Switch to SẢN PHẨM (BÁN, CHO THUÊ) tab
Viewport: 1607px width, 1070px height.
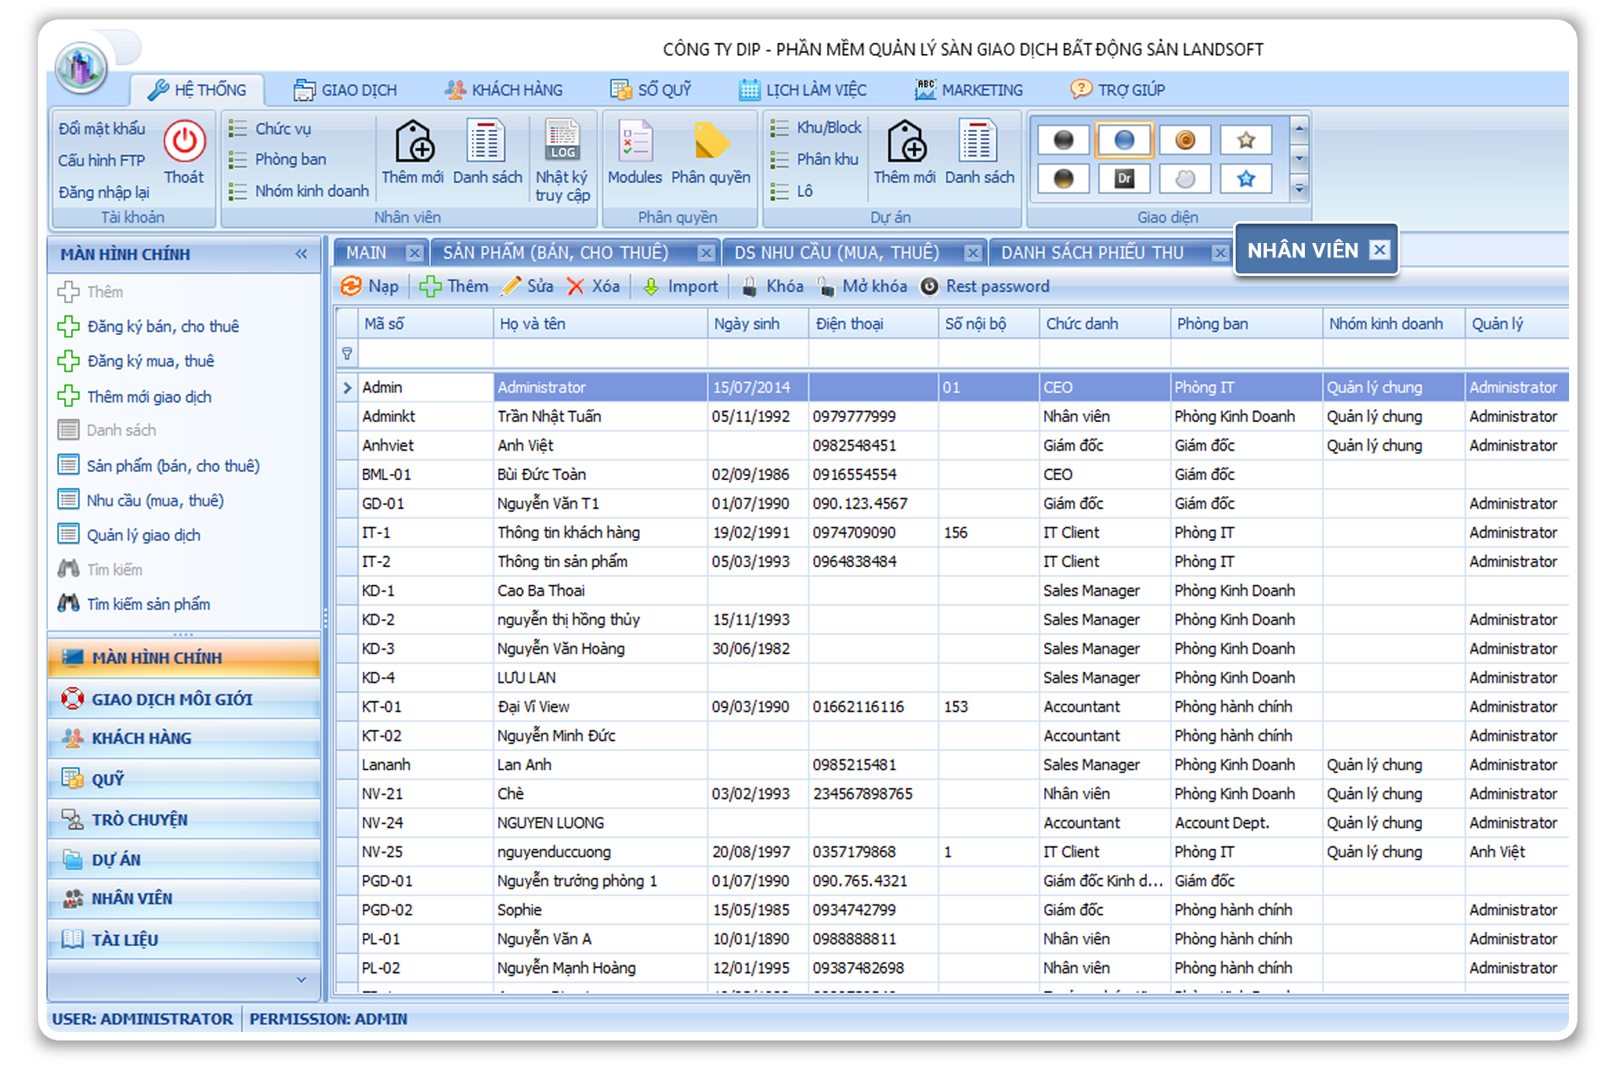click(555, 253)
